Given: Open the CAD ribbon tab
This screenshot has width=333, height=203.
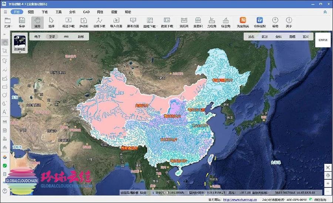Looking at the screenshot, I should [x=86, y=12].
